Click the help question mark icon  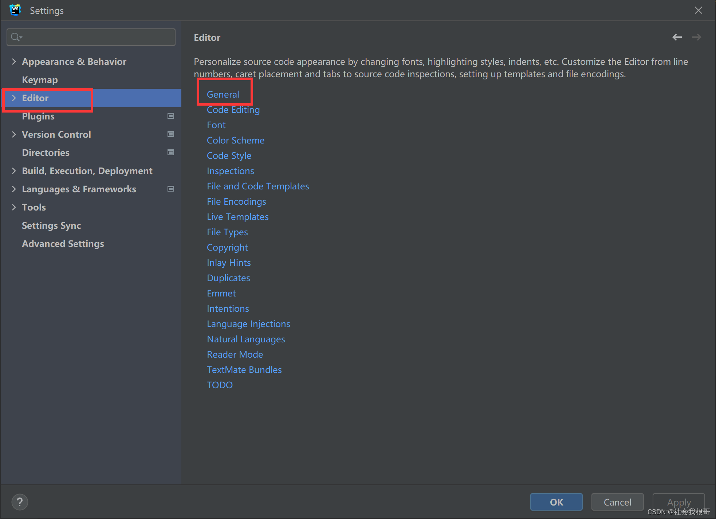(x=20, y=502)
